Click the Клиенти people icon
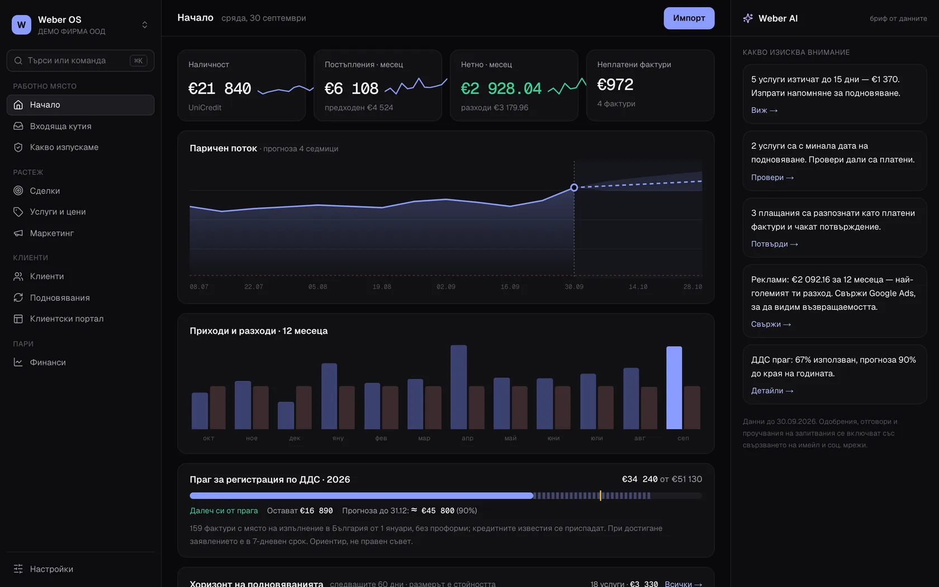This screenshot has width=939, height=587. [18, 276]
